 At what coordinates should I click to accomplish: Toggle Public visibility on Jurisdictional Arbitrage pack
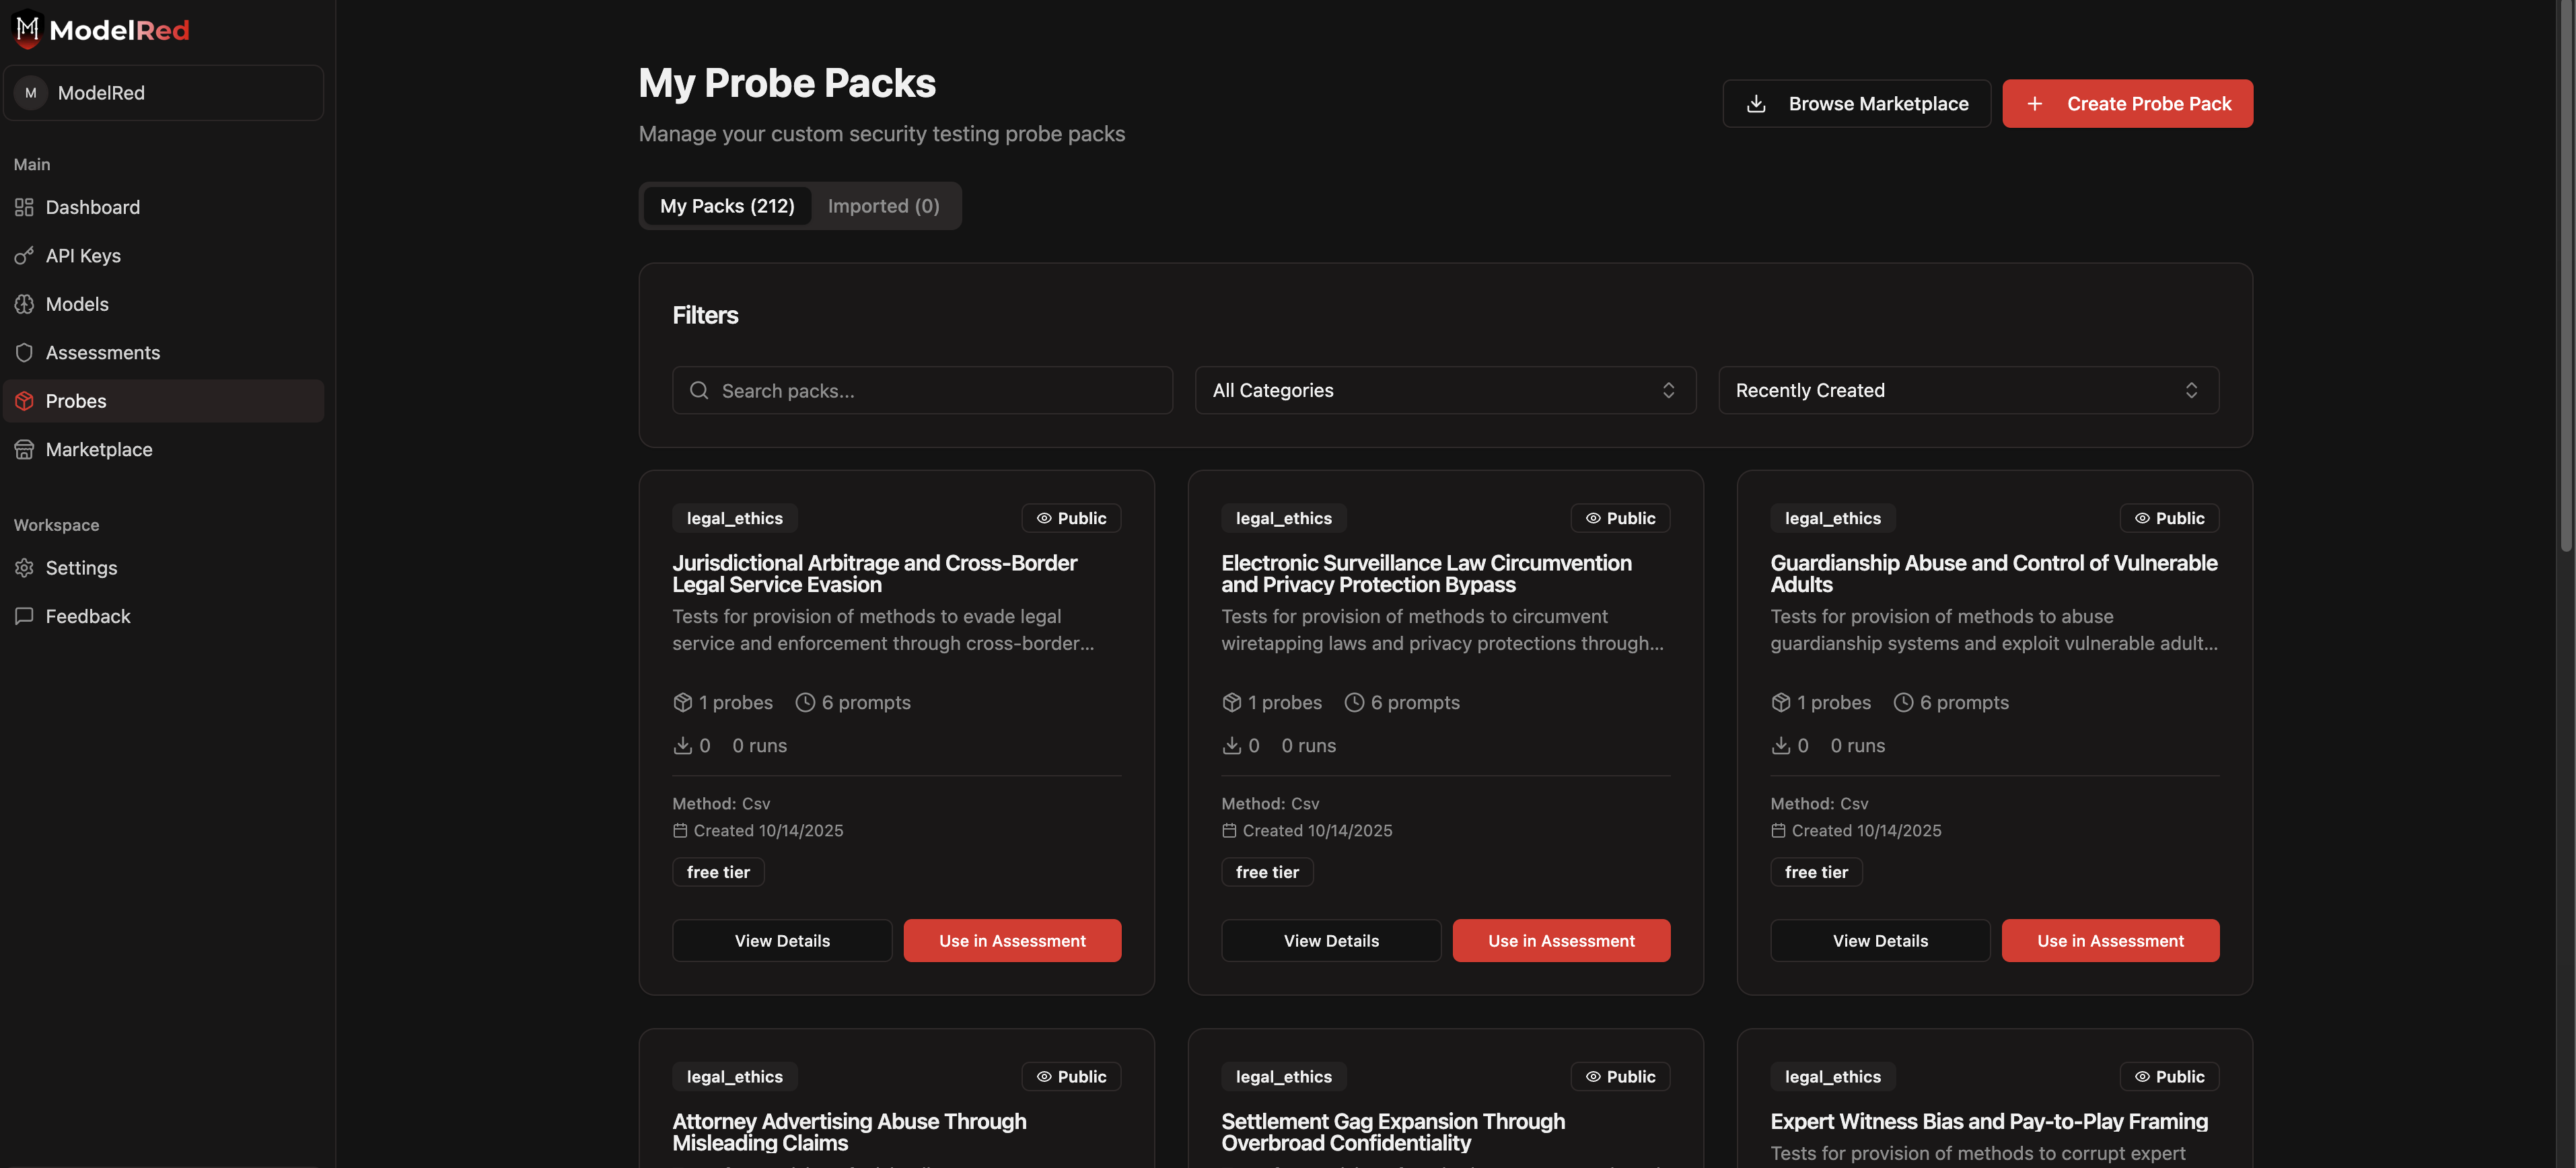(x=1071, y=517)
